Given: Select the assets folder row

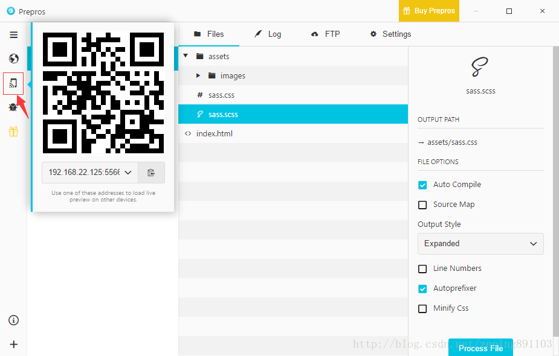Looking at the screenshot, I should [293, 56].
